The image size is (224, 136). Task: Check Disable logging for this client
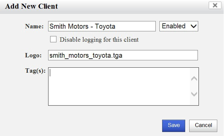coord(53,39)
